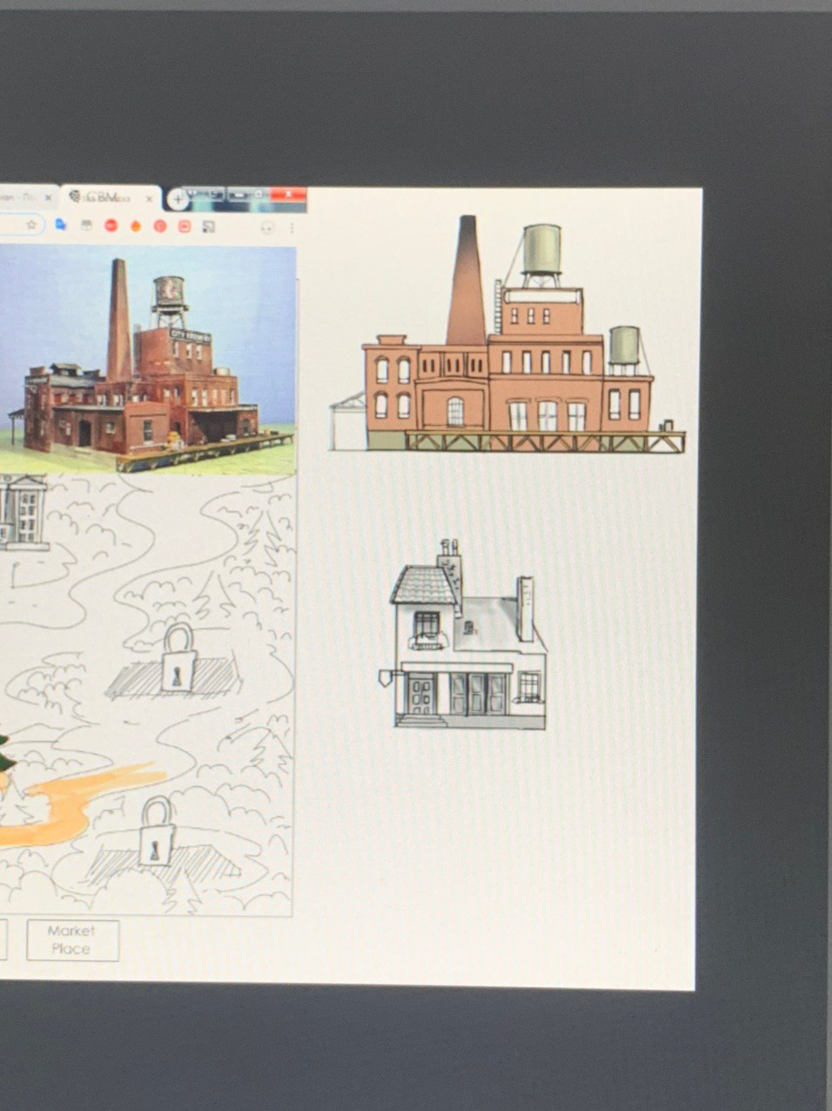Close the active GBM tab
The height and width of the screenshot is (1111, 832).
(x=150, y=199)
